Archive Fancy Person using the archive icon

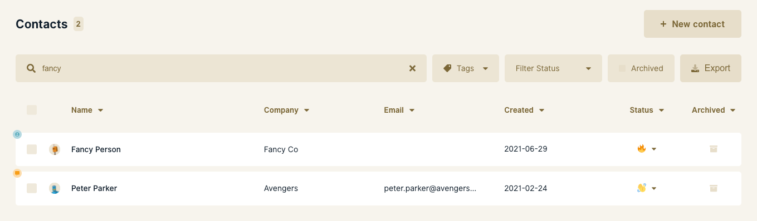(714, 149)
